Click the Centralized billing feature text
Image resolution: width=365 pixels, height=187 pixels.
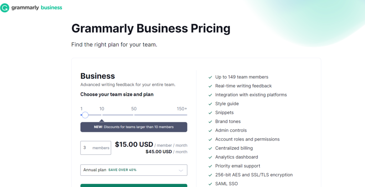coord(235,148)
